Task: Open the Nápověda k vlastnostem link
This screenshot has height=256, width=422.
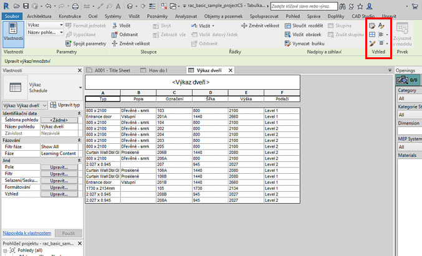Action: click(x=29, y=232)
